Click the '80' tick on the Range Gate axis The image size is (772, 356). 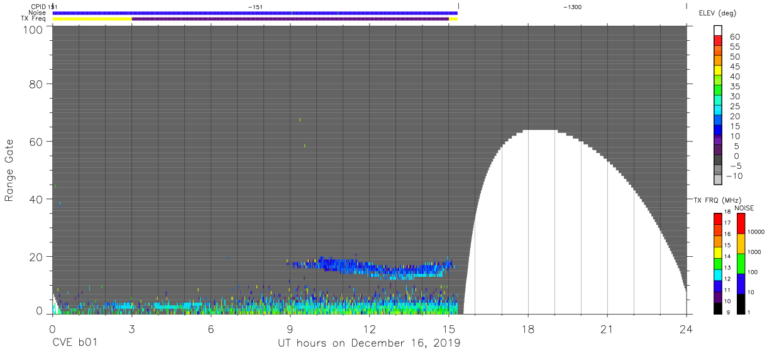pyautogui.click(x=36, y=84)
